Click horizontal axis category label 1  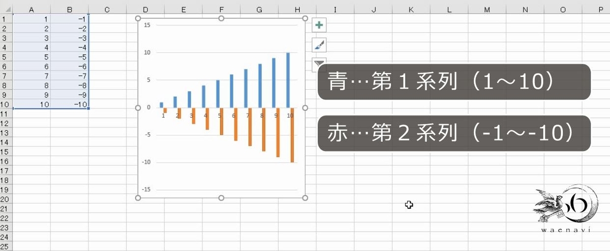pos(163,116)
